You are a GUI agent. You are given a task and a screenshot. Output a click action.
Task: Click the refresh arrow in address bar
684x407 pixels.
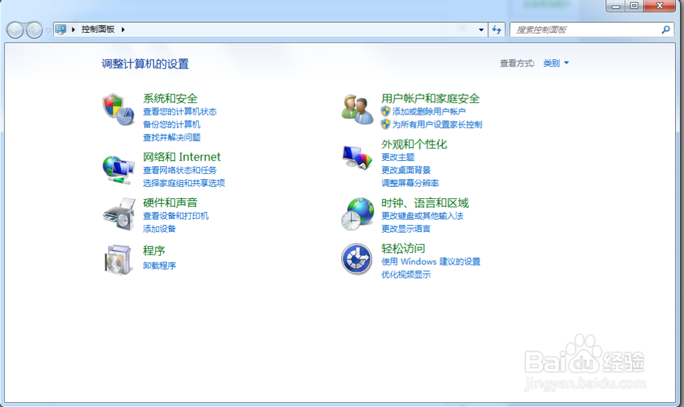pos(497,29)
